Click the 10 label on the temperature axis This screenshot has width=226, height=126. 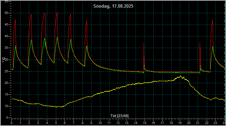pyautogui.click(x=6, y=106)
